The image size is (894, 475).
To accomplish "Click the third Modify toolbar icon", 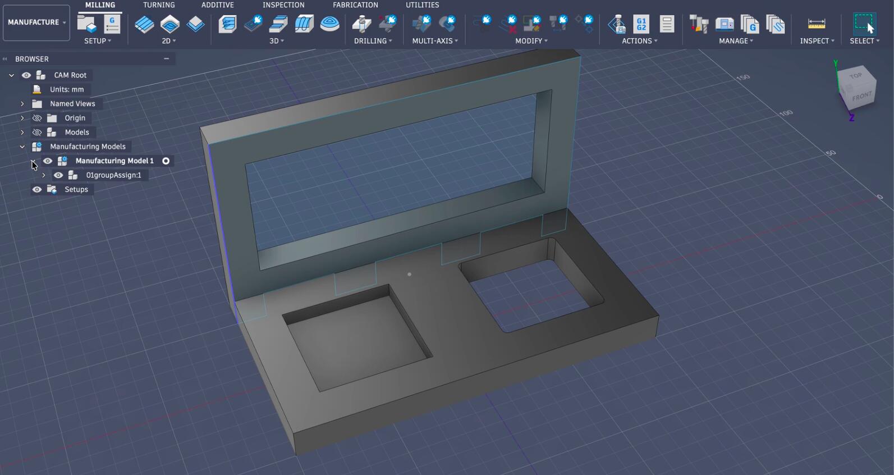I will tap(533, 24).
